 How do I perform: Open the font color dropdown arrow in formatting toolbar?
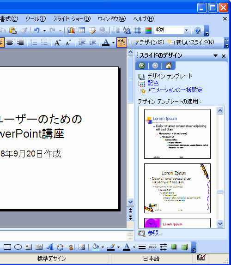113,42
